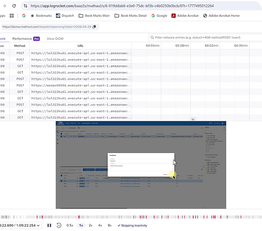
Task: Click the Filter network entries field
Action: [205, 37]
